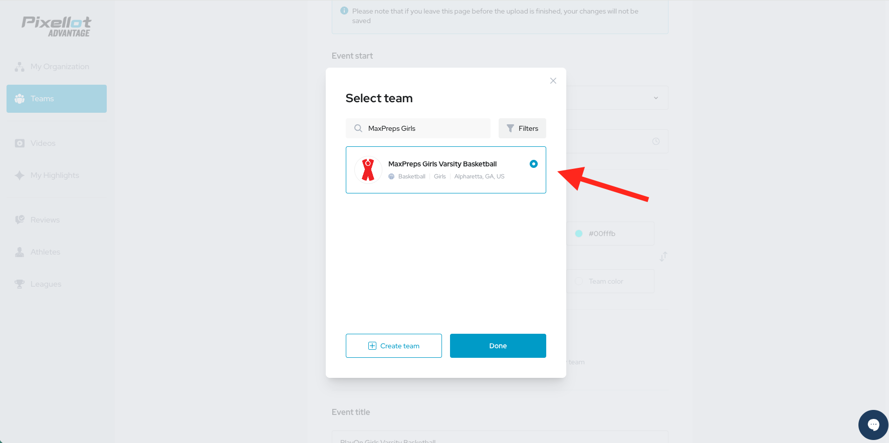
Task: Click the Create team button
Action: (x=394, y=346)
